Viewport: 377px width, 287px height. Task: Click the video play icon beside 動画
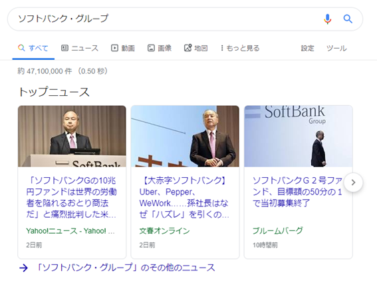coord(114,48)
